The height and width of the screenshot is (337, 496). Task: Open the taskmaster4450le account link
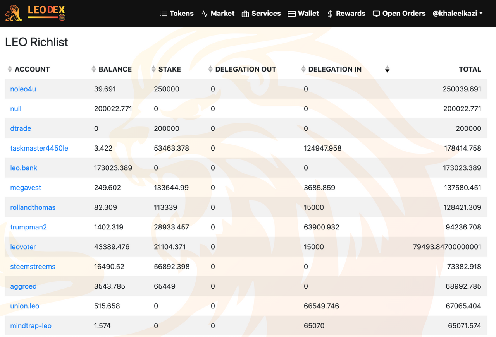[39, 148]
